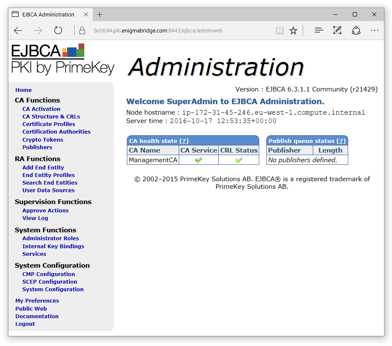This screenshot has height=346, width=392.
Task: Open the Hub three-lines icon
Action: (x=319, y=30)
